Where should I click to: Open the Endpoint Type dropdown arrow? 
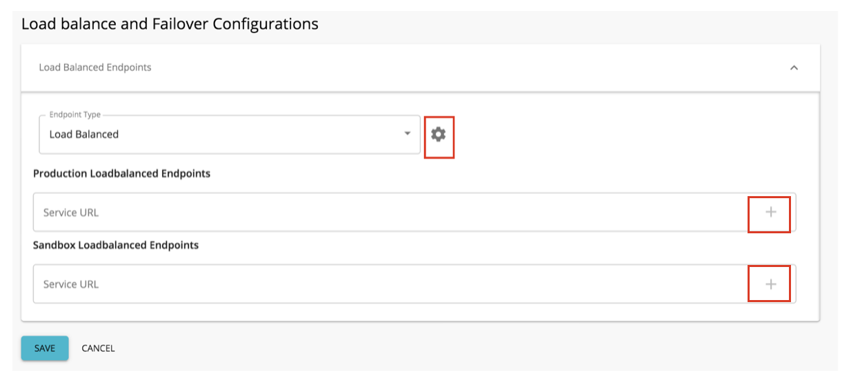tap(408, 134)
